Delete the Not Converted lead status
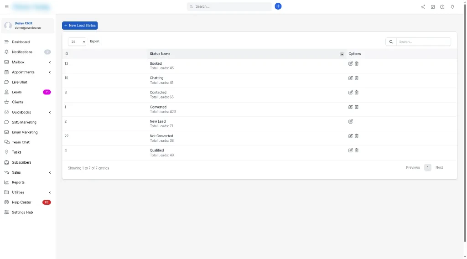Viewport: 467px width, 259px height. tap(356, 136)
